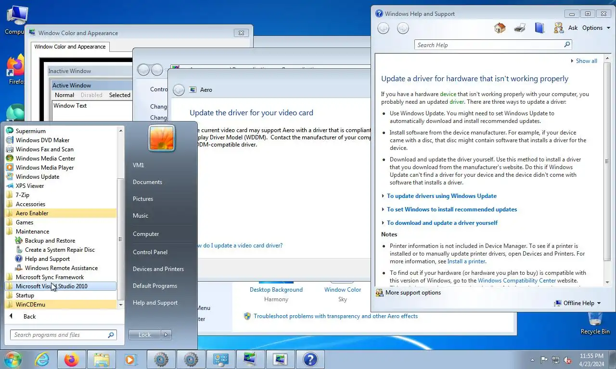Open the Window Color Sky link
The width and height of the screenshot is (616, 369).
tap(343, 290)
